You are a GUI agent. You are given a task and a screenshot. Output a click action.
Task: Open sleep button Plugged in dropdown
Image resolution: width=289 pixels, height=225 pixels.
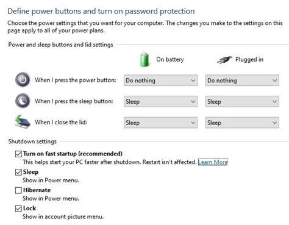click(242, 101)
